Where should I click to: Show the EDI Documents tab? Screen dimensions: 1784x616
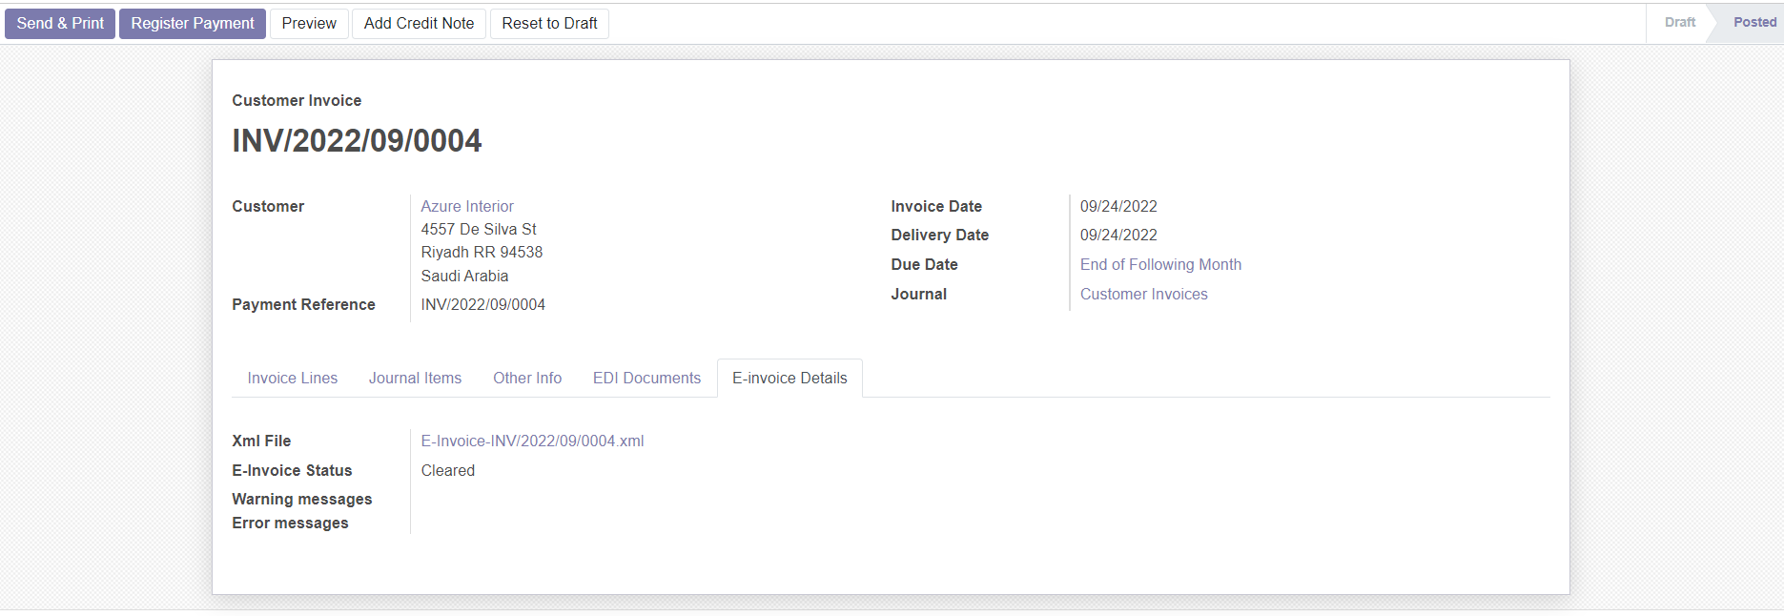(646, 379)
